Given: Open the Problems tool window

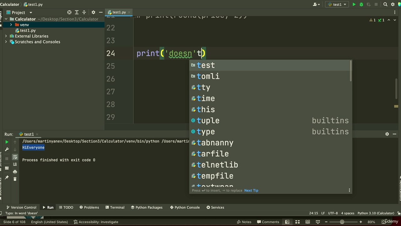Looking at the screenshot, I should click(89, 207).
